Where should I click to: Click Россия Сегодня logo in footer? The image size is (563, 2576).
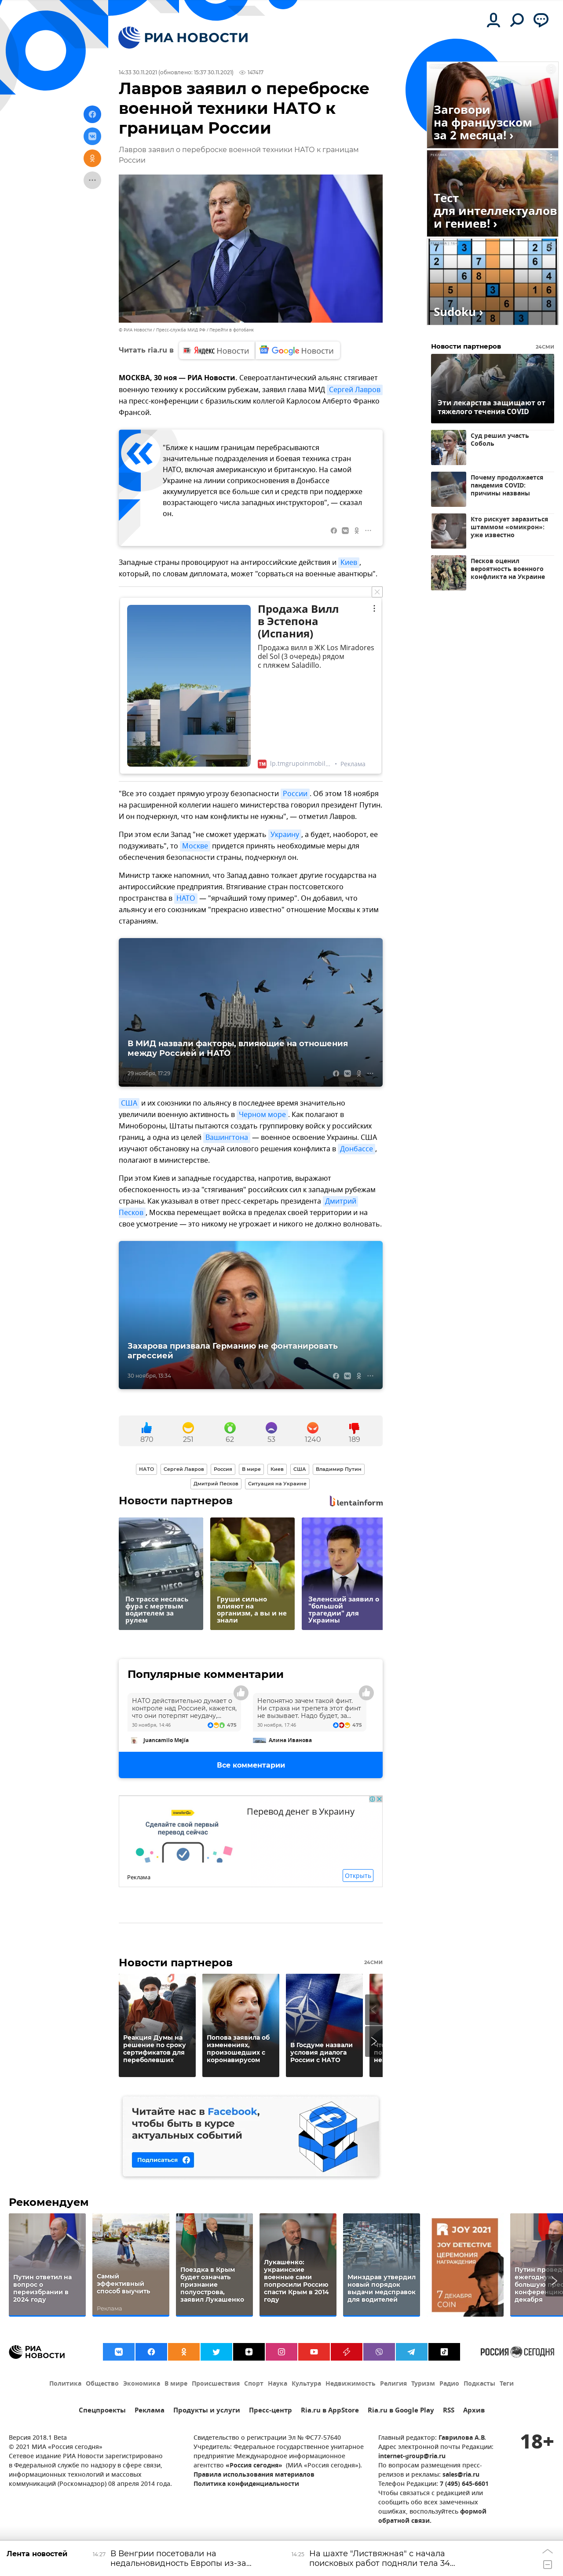point(517,2351)
